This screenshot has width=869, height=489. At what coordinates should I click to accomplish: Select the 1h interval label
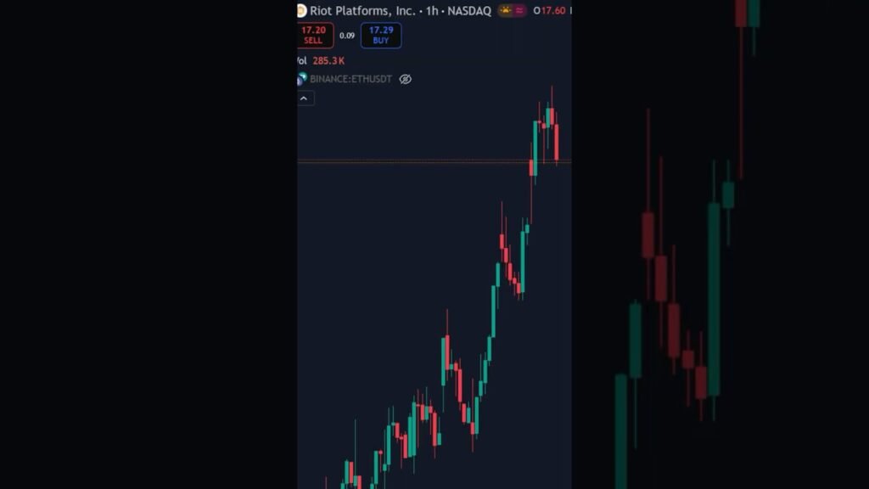coord(432,10)
